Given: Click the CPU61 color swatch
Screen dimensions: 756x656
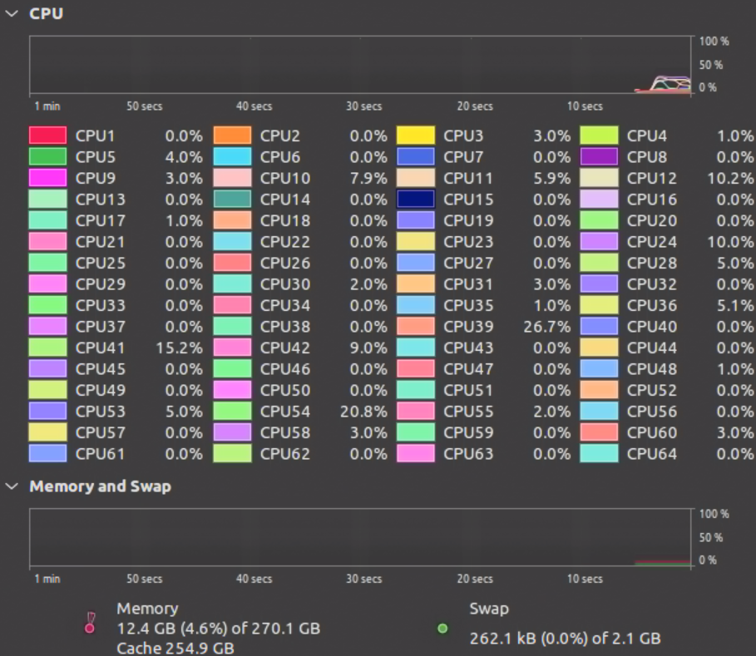Looking at the screenshot, I should pyautogui.click(x=47, y=454).
